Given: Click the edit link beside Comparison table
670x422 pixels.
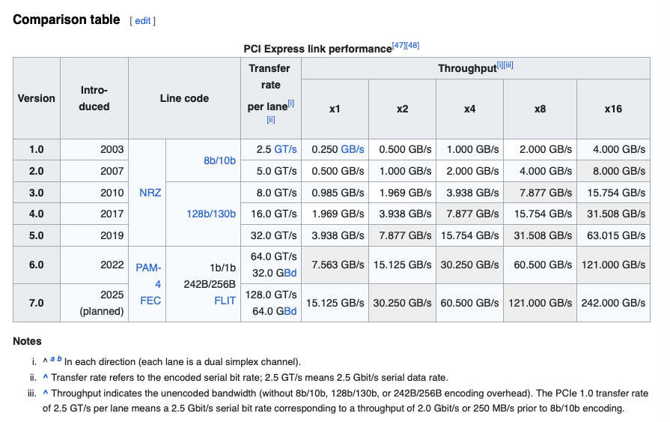Looking at the screenshot, I should tap(143, 20).
